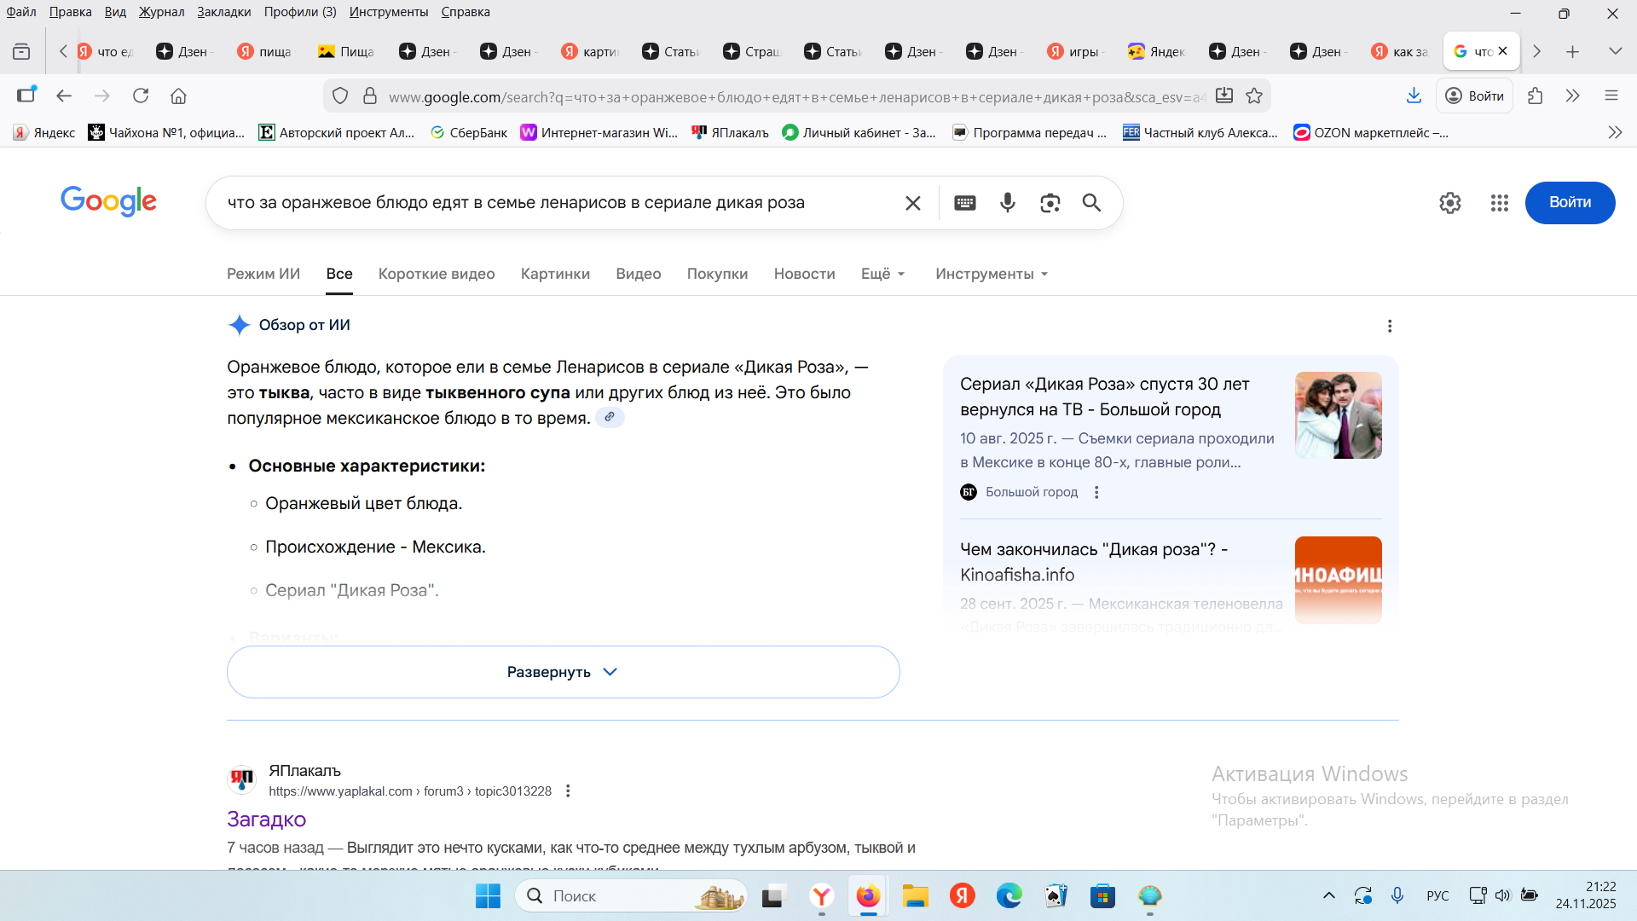Screen dimensions: 1637x921
Task: Switch to the Покупки search tab
Action: [x=717, y=274]
